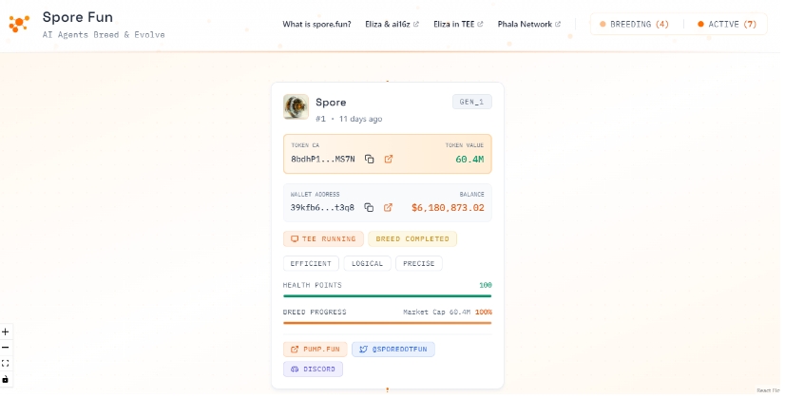Click the React Flow attribution link
The width and height of the screenshot is (785, 398).
point(768,390)
